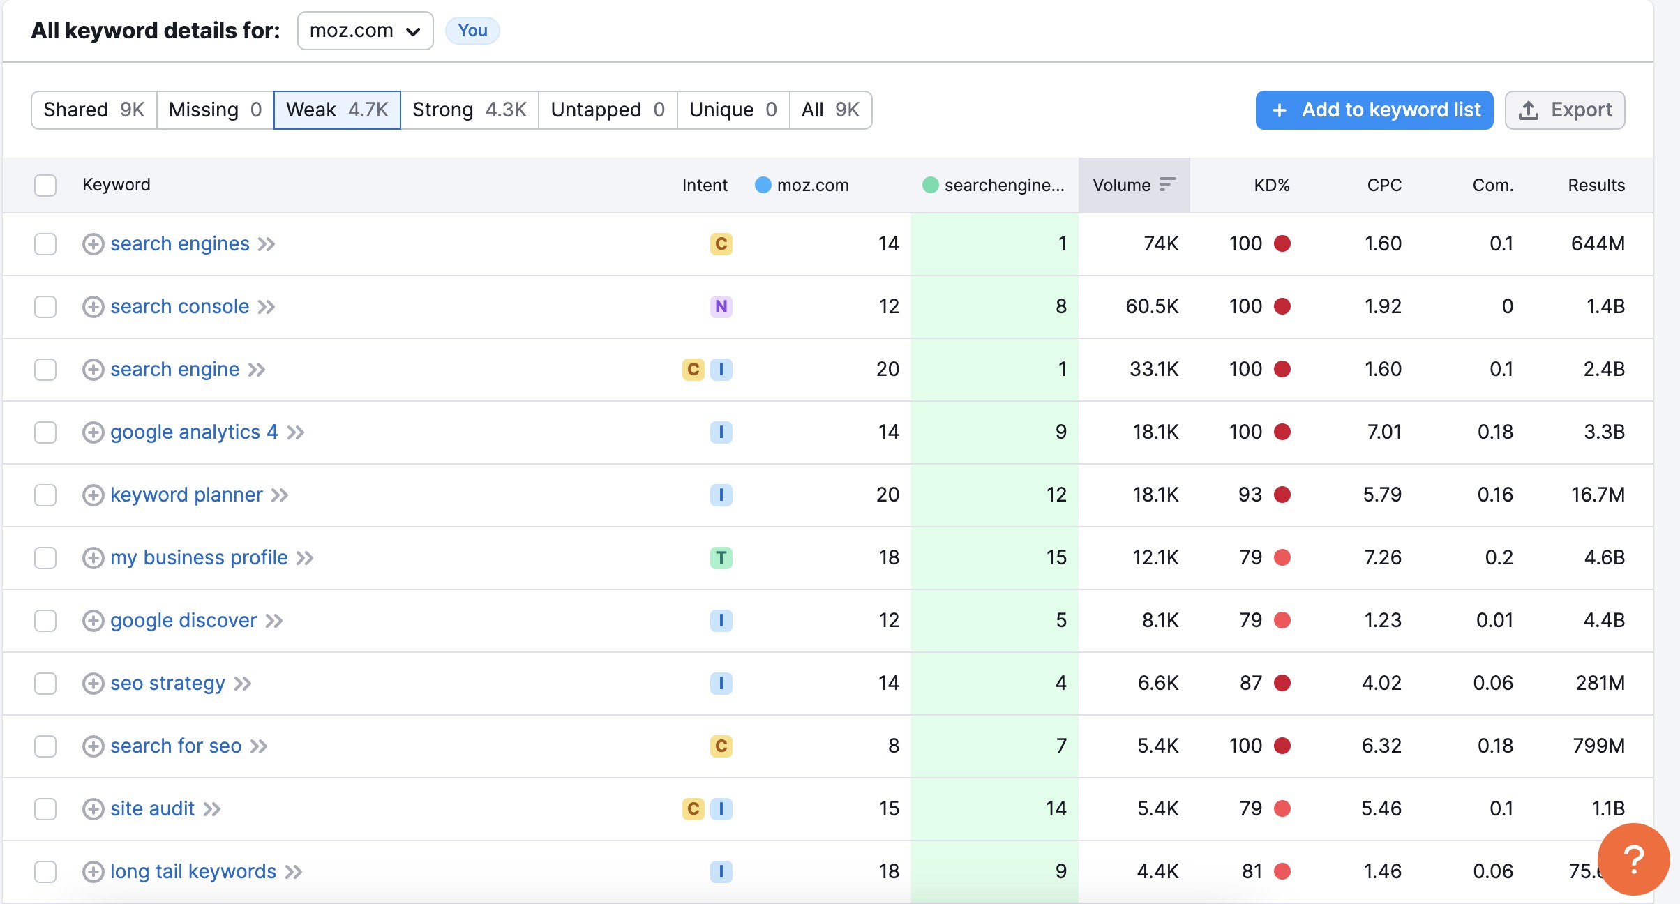Click plus icon next to 'keyword planner'
1680x904 pixels.
tap(93, 495)
